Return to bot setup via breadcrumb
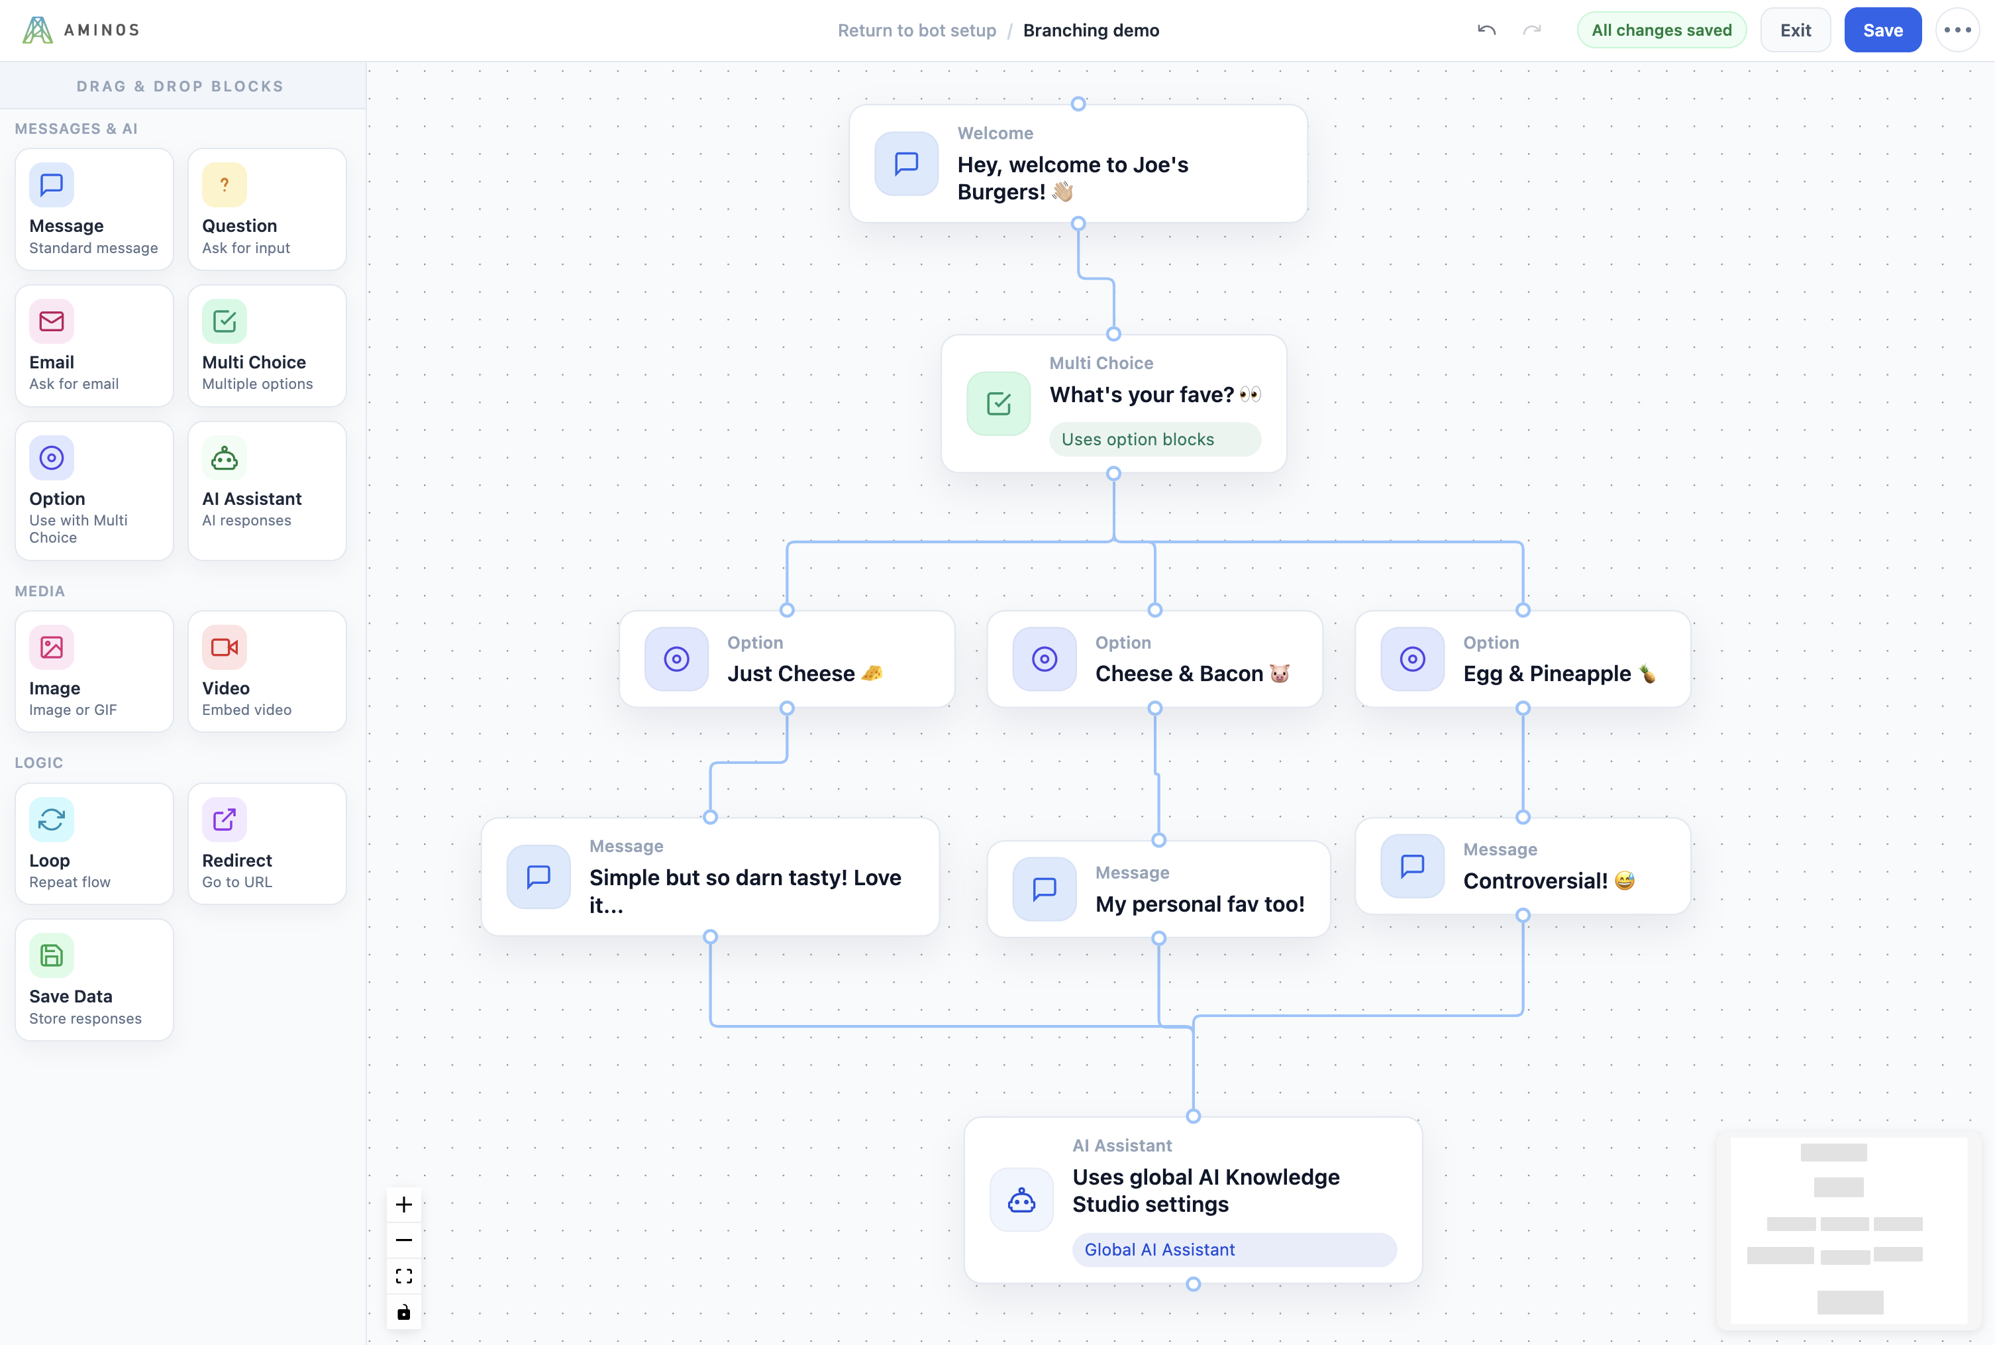 coord(917,30)
